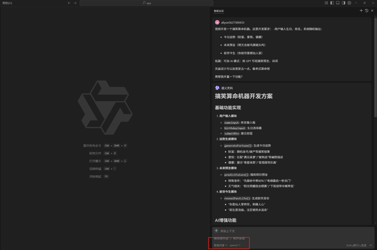
Task: Click bullet 前世今生 in user message
Action: (x=243, y=53)
